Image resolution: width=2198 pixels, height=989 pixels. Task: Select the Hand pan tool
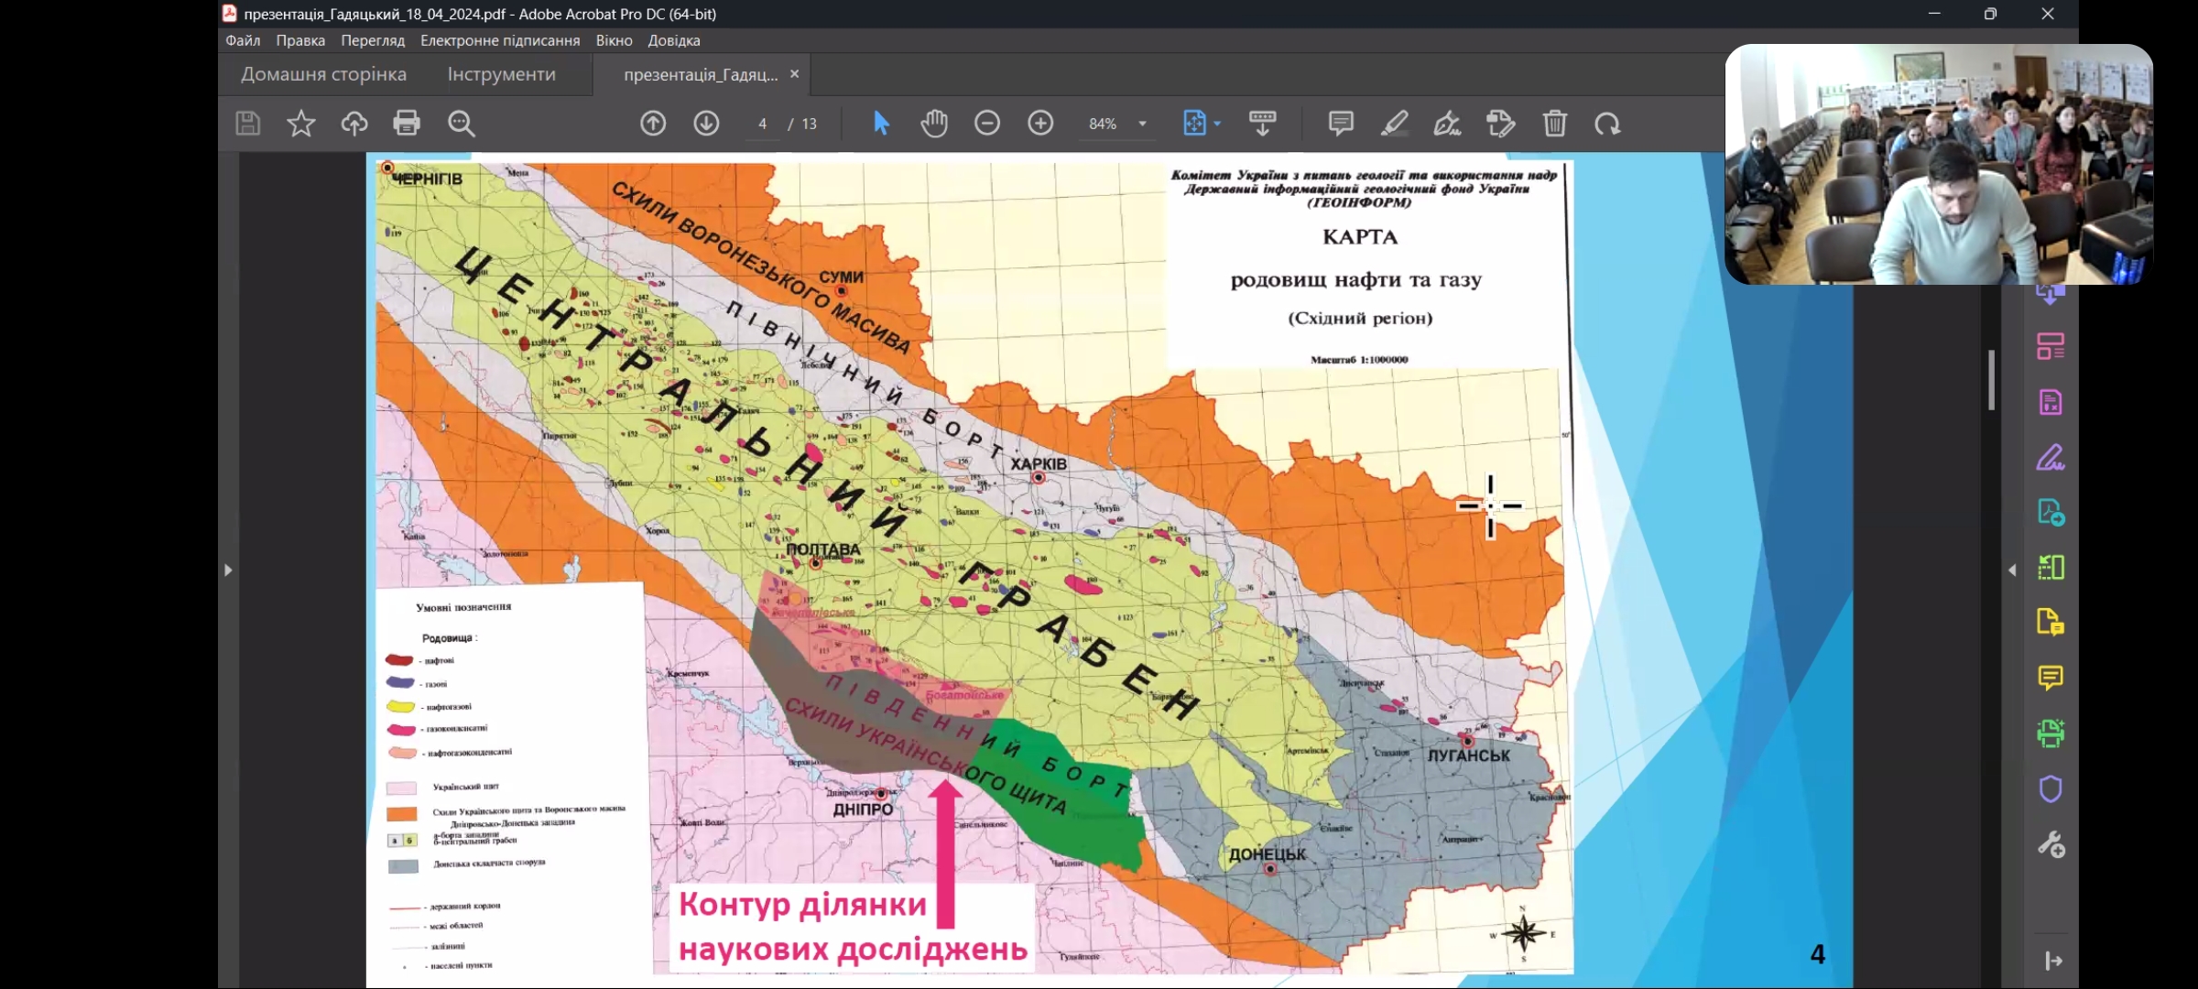pos(934,124)
